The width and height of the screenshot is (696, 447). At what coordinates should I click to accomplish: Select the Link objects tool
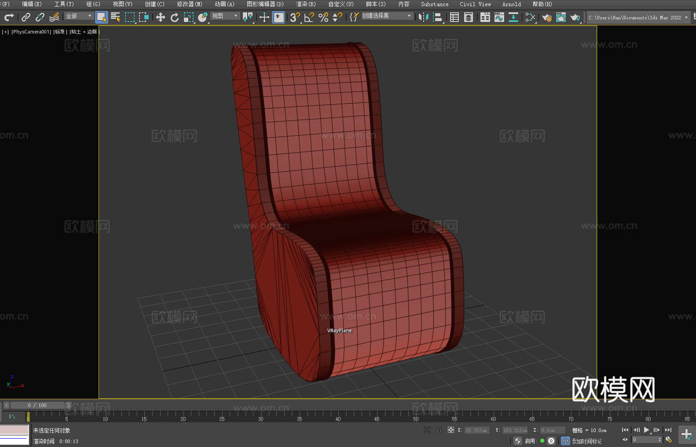(26, 17)
